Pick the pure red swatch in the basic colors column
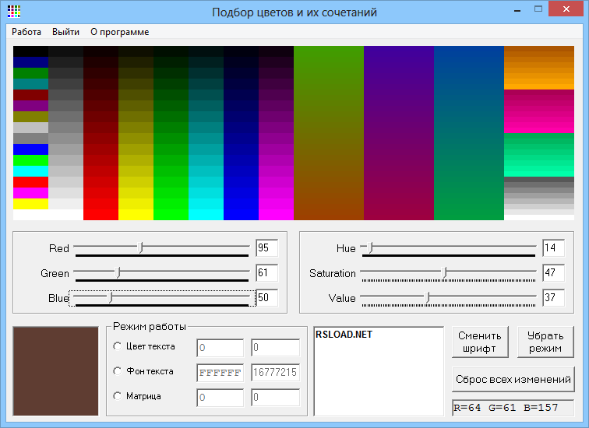The height and width of the screenshot is (428, 589). point(31,182)
